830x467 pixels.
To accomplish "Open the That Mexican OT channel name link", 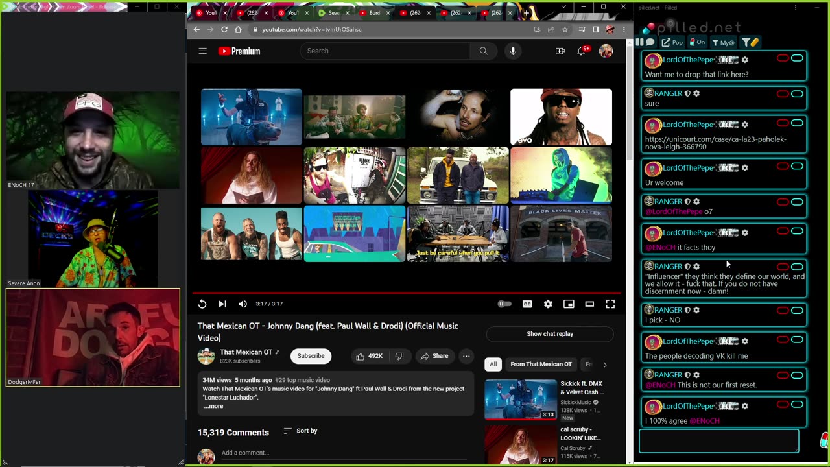I will 246,352.
